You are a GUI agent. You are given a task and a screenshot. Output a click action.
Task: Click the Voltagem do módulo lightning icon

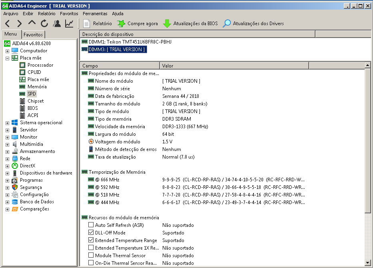pos(91,142)
